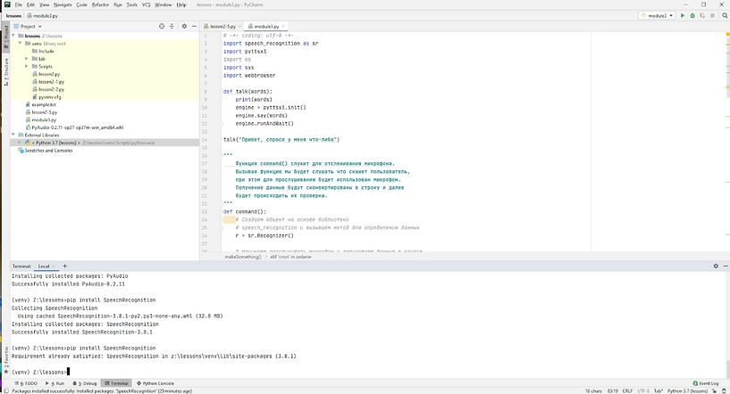Open the TODO tool window
The width and height of the screenshot is (730, 394).
(26, 383)
